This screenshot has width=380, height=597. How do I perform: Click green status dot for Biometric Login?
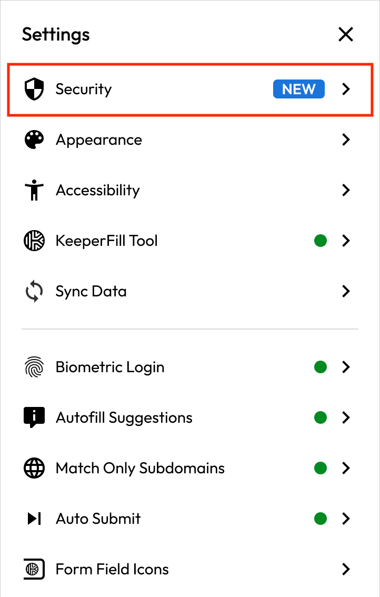point(320,367)
